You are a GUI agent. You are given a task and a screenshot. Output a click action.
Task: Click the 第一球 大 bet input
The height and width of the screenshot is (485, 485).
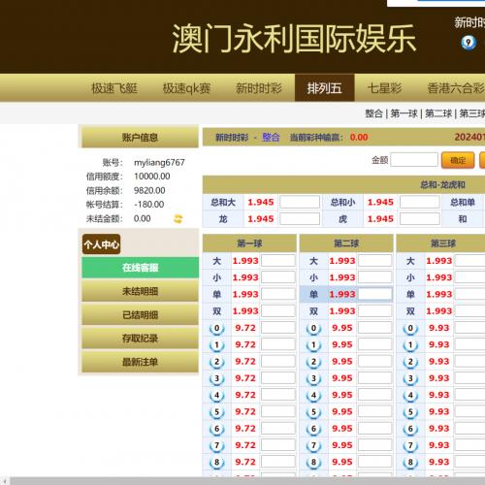pyautogui.click(x=278, y=261)
